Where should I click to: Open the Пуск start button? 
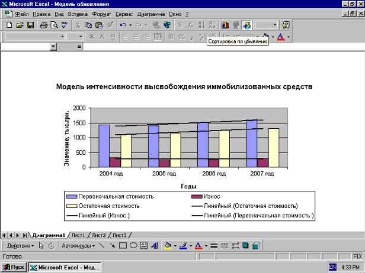[x=14, y=267]
